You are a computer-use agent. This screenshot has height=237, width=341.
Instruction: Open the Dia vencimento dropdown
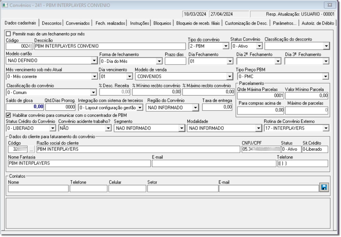(130, 76)
